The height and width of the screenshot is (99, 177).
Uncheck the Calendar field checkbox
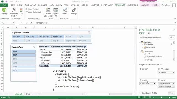point(145,45)
